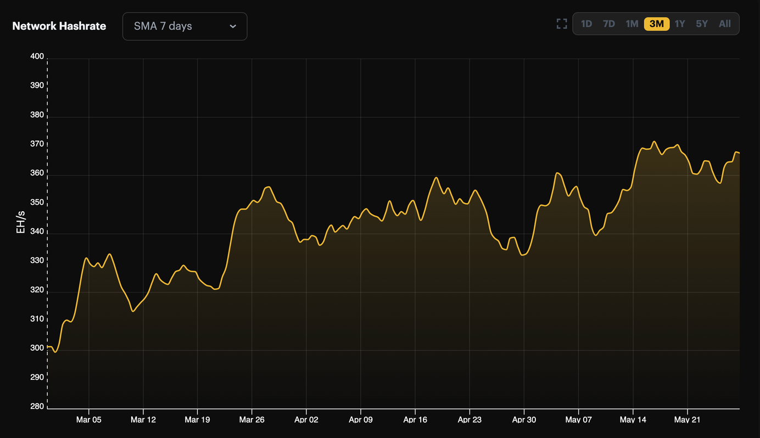760x438 pixels.
Task: Toggle the currently active 3M range
Action: pos(656,24)
